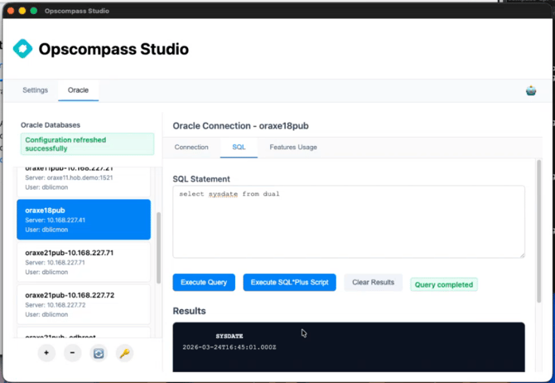Run Execute SQL*Plus Script button
This screenshot has width=555, height=383.
[289, 283]
